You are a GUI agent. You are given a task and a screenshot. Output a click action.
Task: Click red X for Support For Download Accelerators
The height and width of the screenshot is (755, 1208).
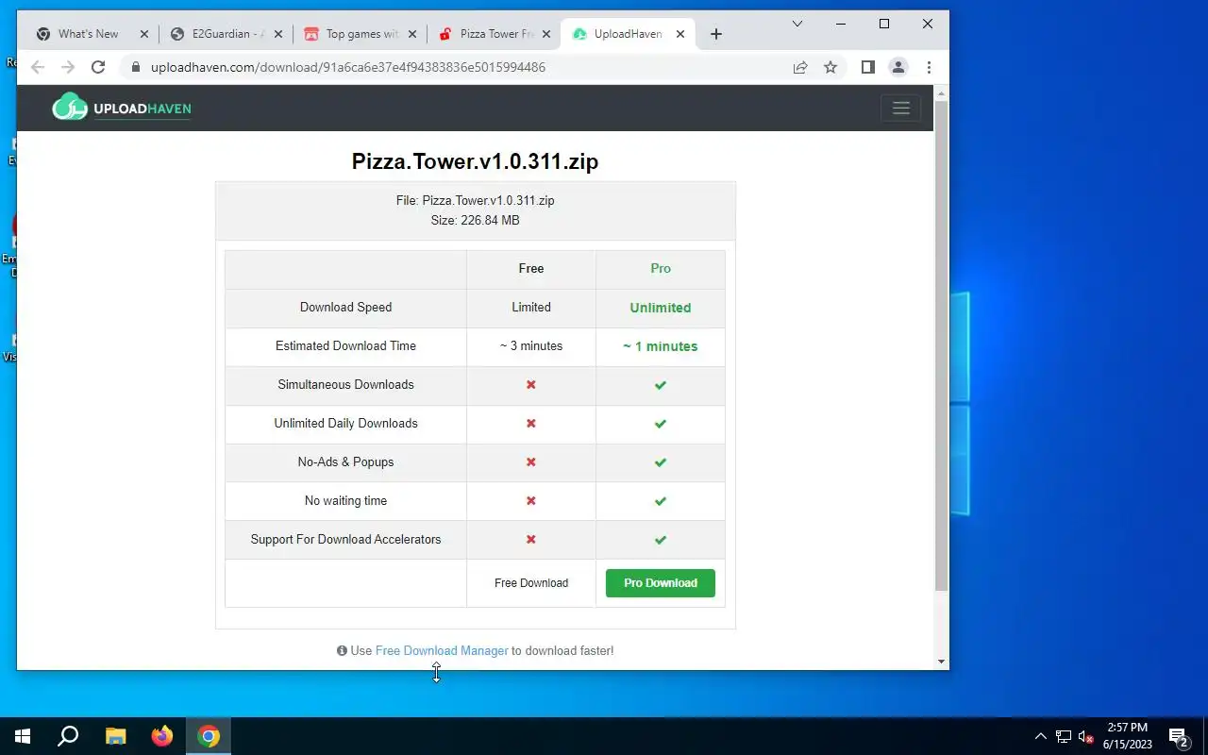coord(531,540)
